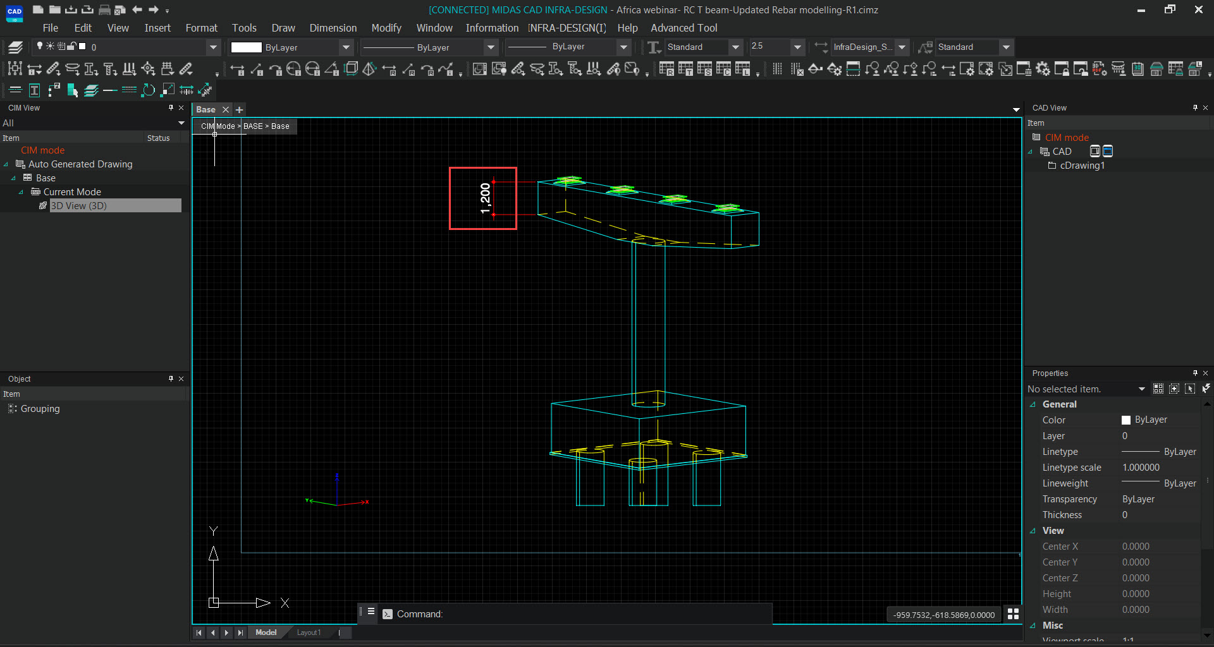Click the last-layout navigation arrow button

240,632
